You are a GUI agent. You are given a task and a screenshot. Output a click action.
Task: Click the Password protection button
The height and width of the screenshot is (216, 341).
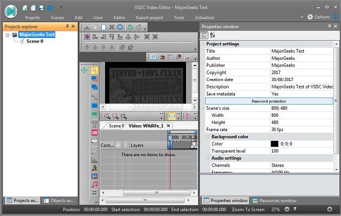click(x=269, y=101)
